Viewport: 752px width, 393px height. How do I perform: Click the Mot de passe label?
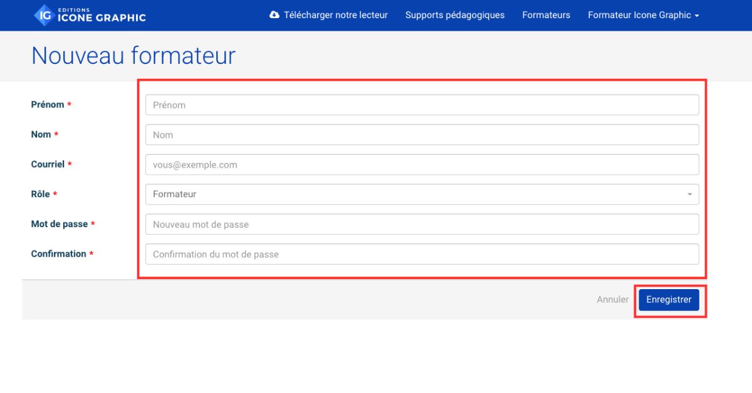(x=60, y=224)
